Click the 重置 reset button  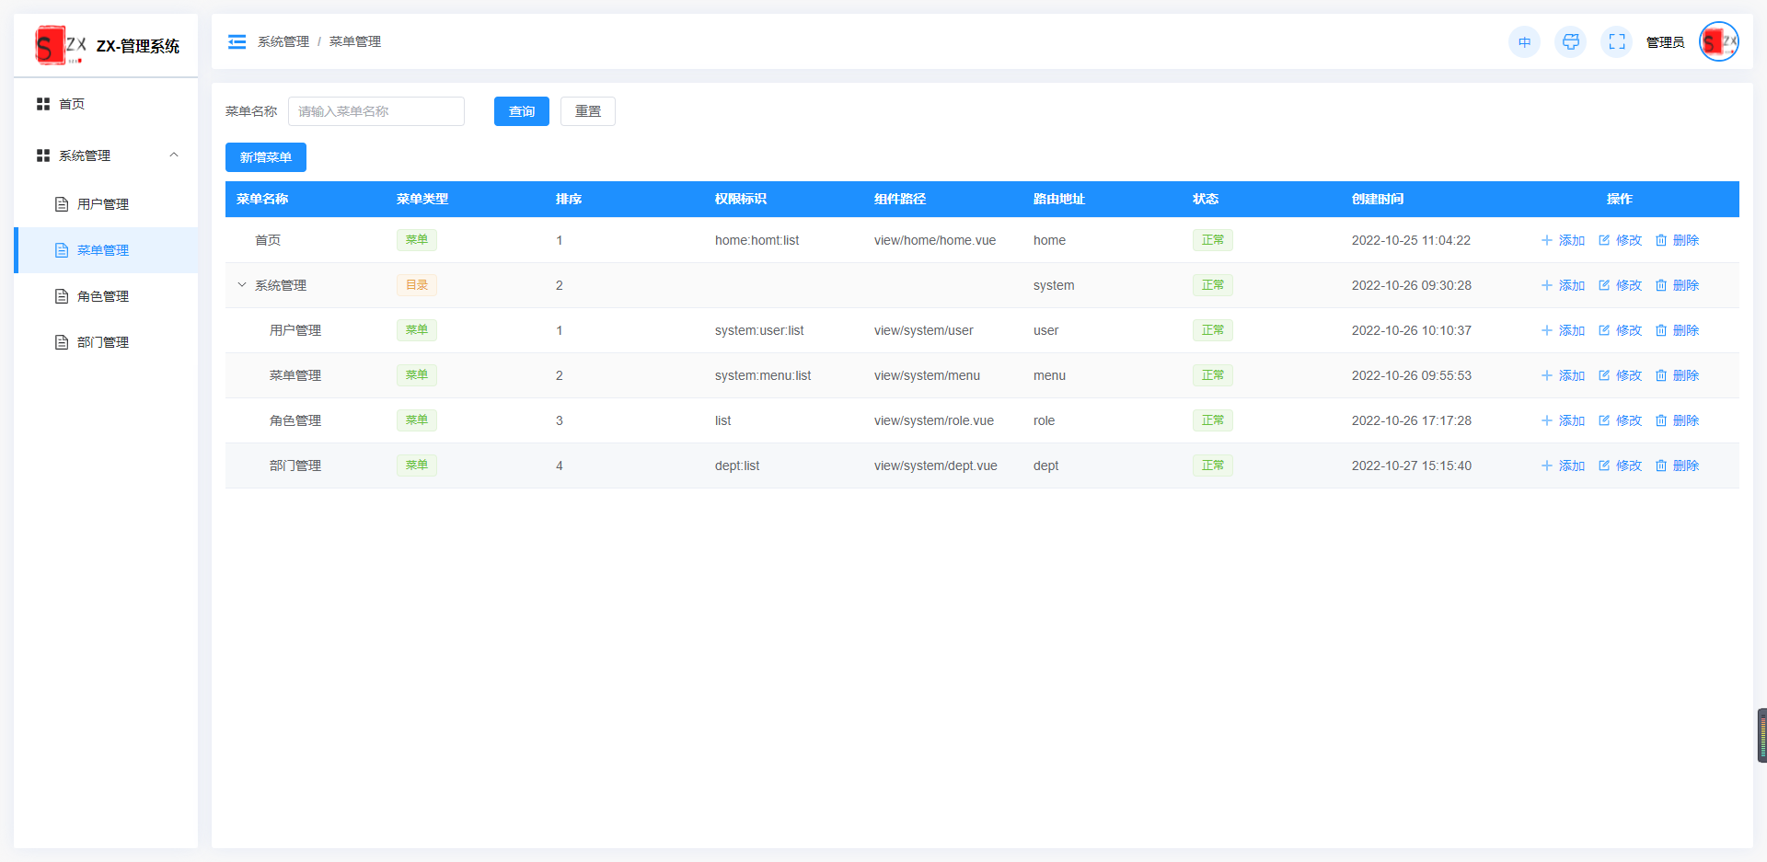[588, 111]
